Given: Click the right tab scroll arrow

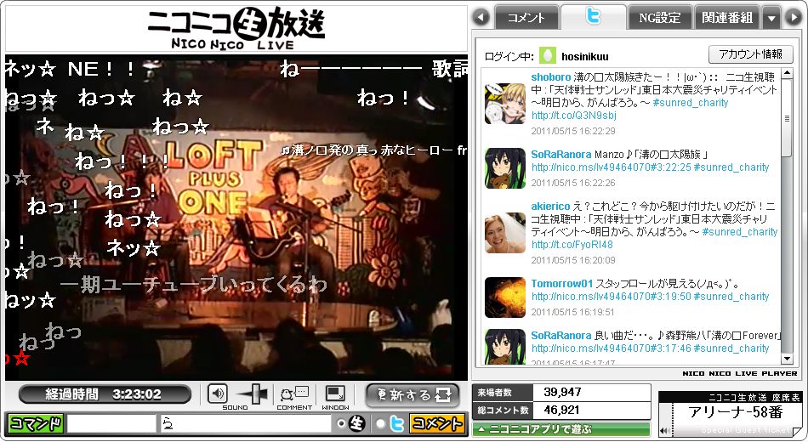Looking at the screenshot, I should coord(794,18).
